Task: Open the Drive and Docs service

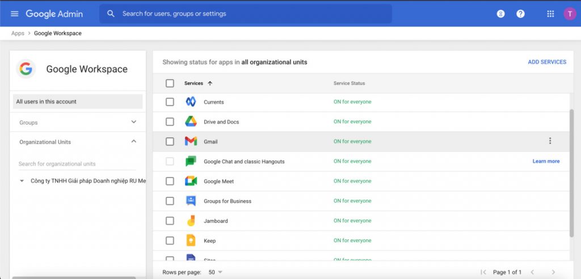Action: coord(221,122)
